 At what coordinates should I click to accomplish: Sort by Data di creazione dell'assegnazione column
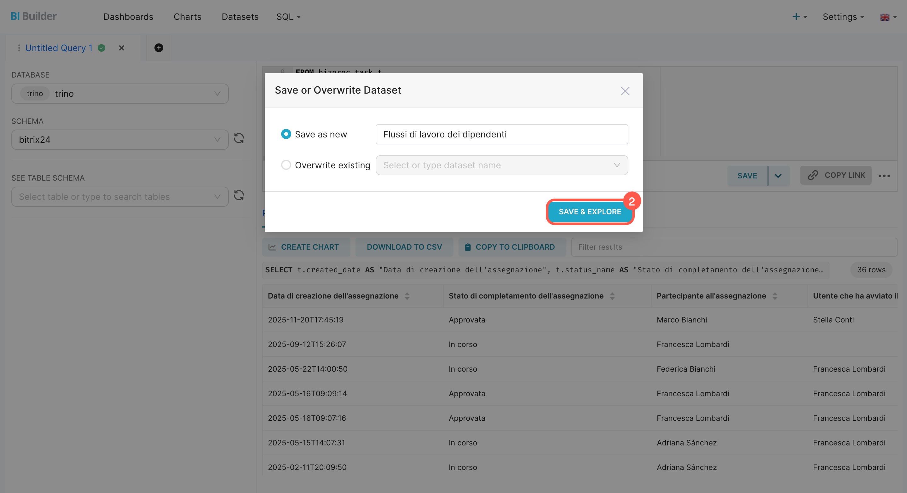(407, 296)
